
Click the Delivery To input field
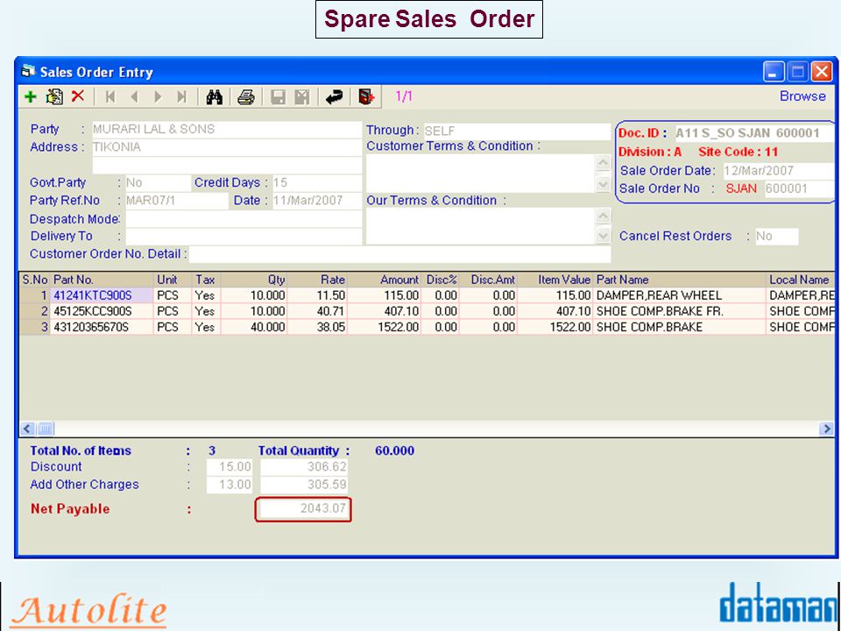[244, 236]
